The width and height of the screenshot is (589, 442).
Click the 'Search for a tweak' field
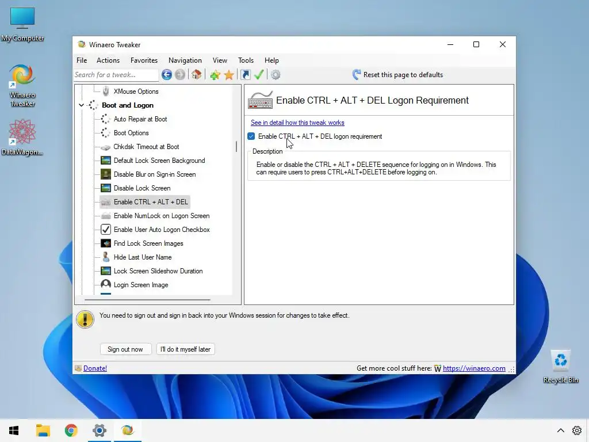(x=116, y=75)
